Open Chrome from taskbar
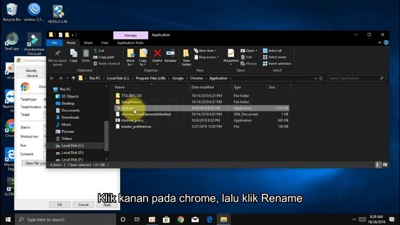 pos(181,219)
